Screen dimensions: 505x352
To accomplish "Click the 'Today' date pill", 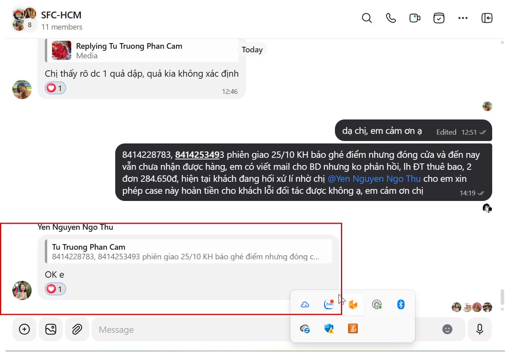I will coord(252,50).
